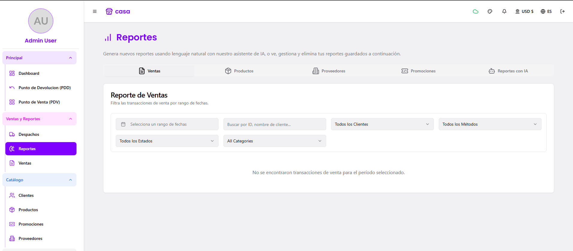Click the green cloud sync icon
The width and height of the screenshot is (573, 251).
[x=476, y=11]
